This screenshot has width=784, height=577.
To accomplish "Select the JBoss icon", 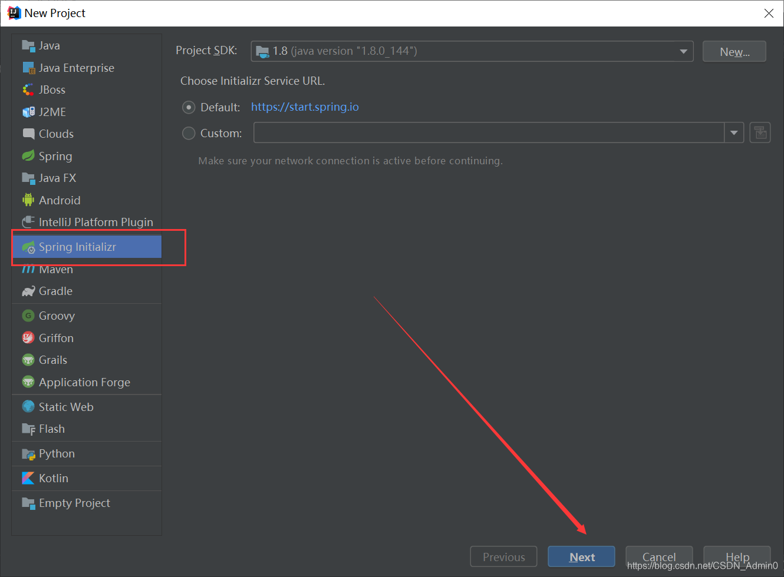I will [28, 90].
